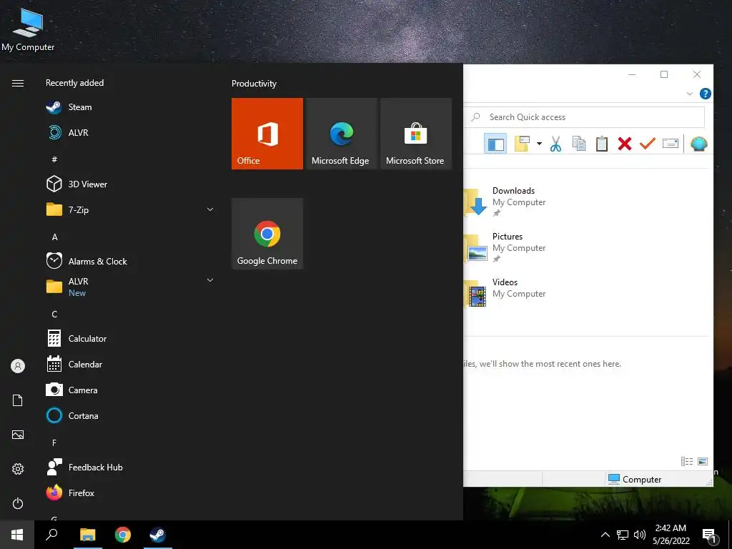Open Settings gear in the Start sidebar

click(18, 469)
